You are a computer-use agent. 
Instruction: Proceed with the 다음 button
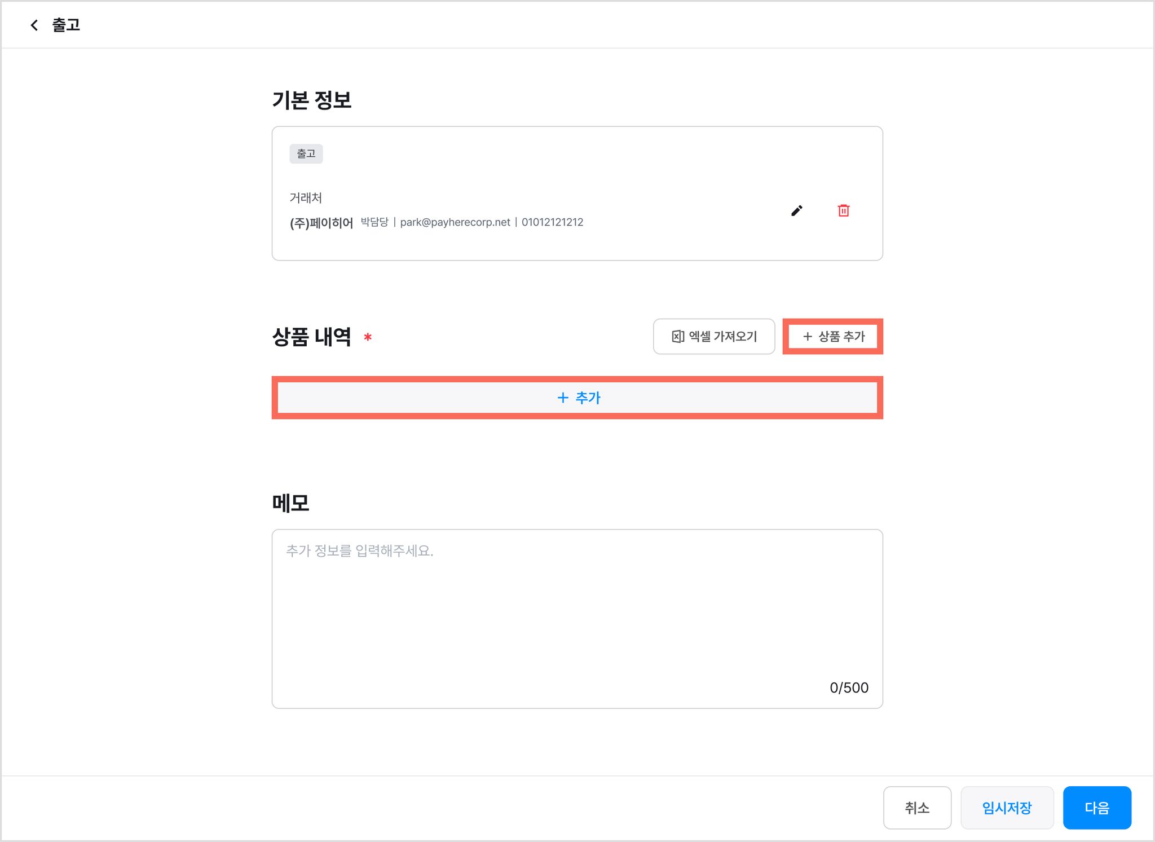point(1097,808)
